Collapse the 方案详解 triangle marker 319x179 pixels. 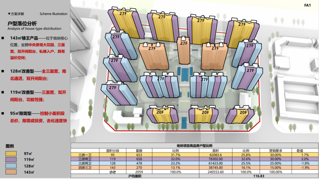(9, 14)
